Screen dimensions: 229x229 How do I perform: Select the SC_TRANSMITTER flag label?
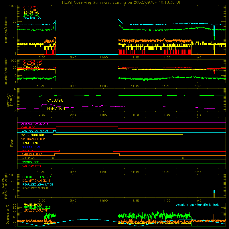[33, 139]
